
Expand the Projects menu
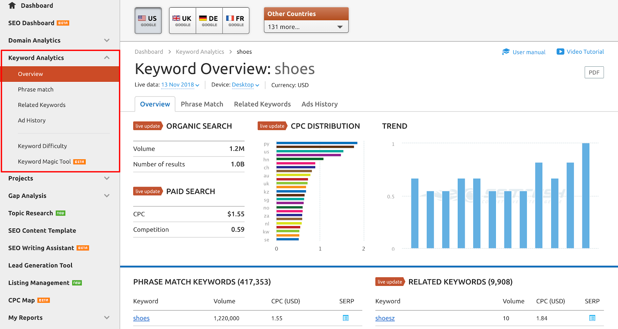point(107,178)
